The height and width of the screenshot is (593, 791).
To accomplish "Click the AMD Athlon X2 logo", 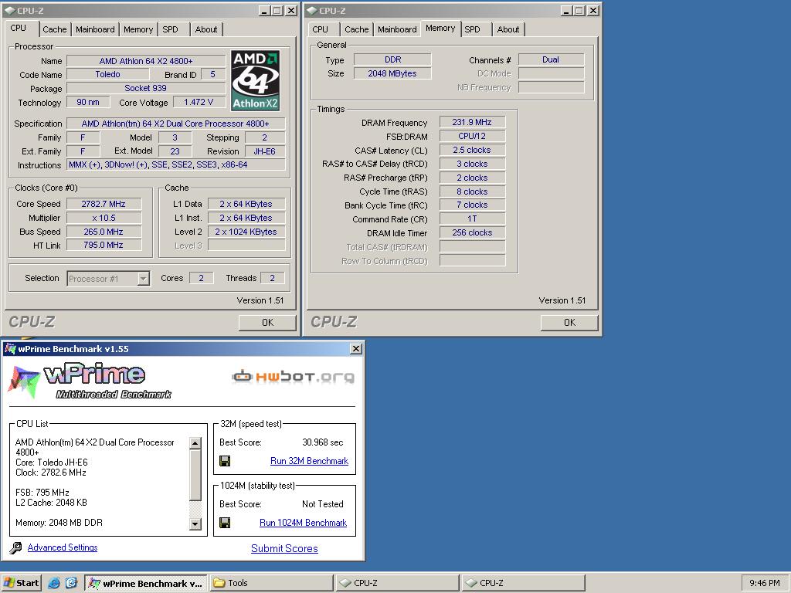I will [255, 80].
